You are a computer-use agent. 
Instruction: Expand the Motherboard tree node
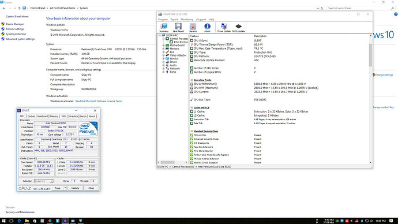(163, 45)
